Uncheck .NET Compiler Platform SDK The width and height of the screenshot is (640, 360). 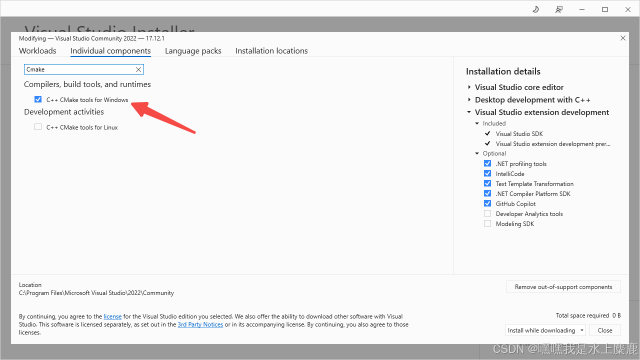[x=487, y=193]
